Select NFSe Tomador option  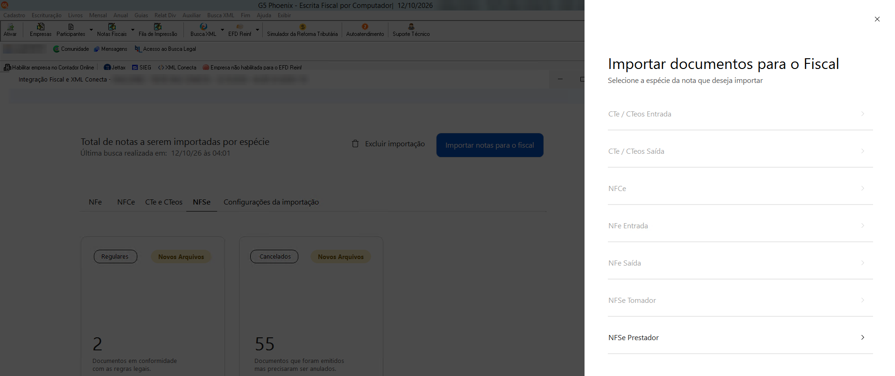pyautogui.click(x=740, y=300)
